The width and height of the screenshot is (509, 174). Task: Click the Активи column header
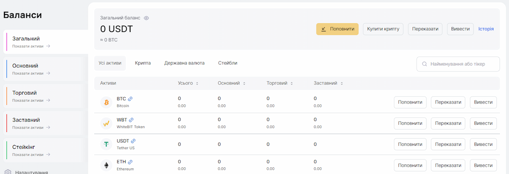[108, 83]
